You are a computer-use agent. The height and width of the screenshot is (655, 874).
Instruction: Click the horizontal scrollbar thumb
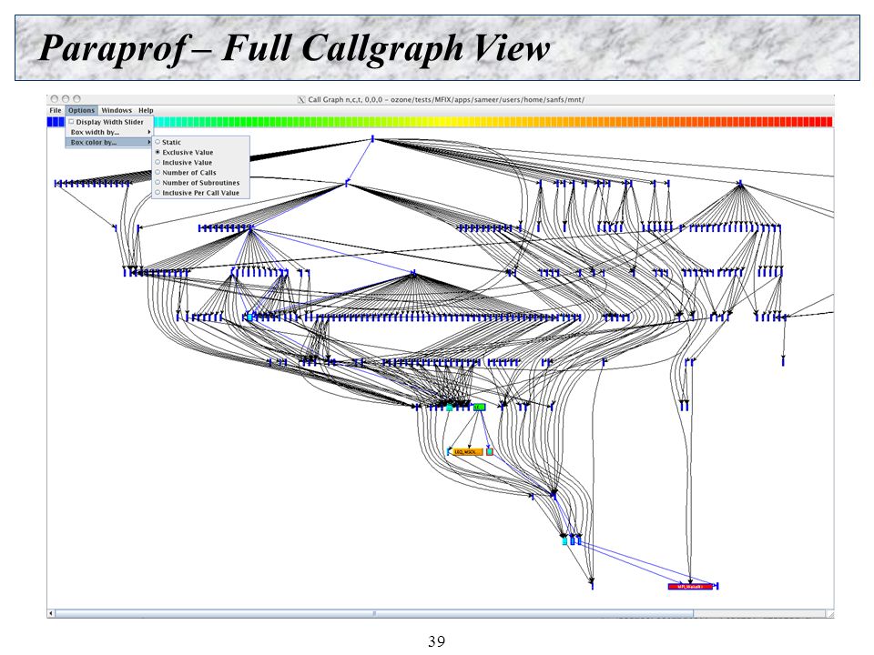pos(374,613)
